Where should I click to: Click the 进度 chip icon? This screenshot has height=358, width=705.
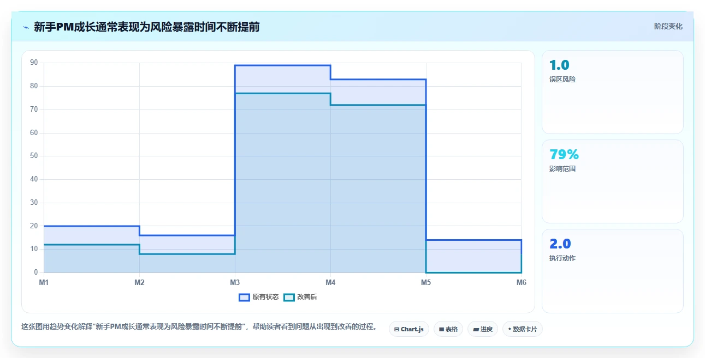tap(476, 329)
